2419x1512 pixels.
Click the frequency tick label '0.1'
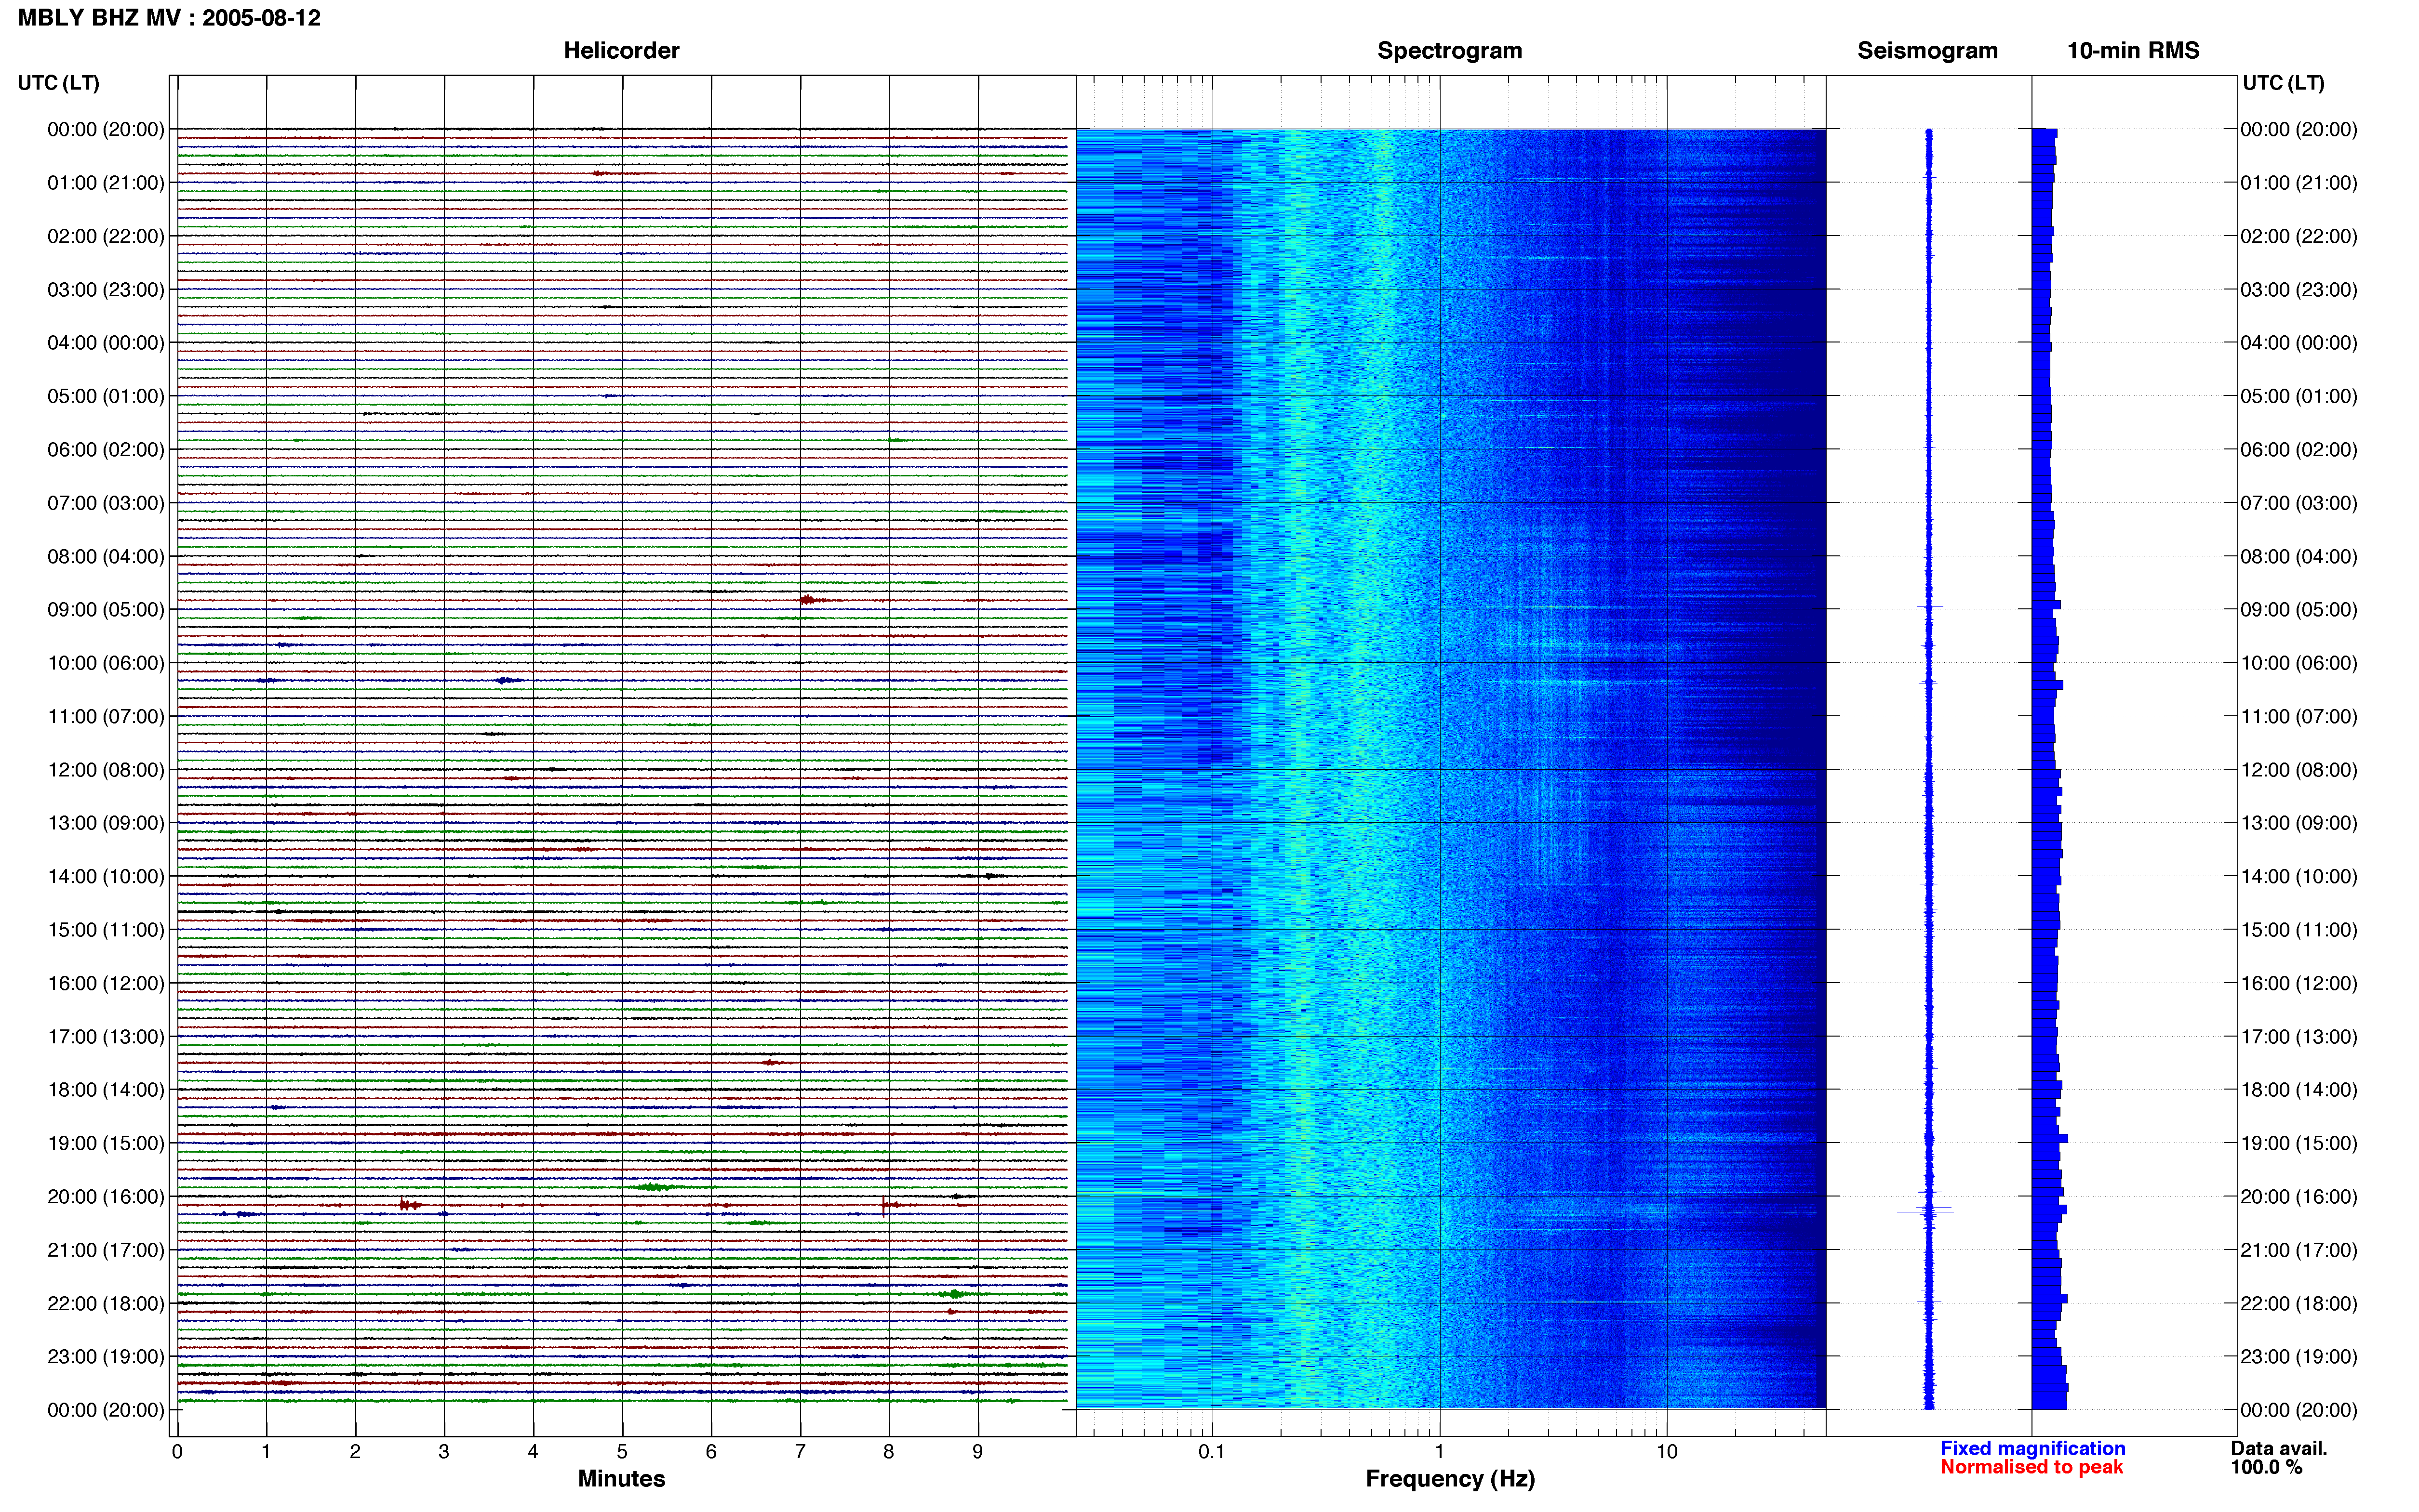click(1212, 1452)
